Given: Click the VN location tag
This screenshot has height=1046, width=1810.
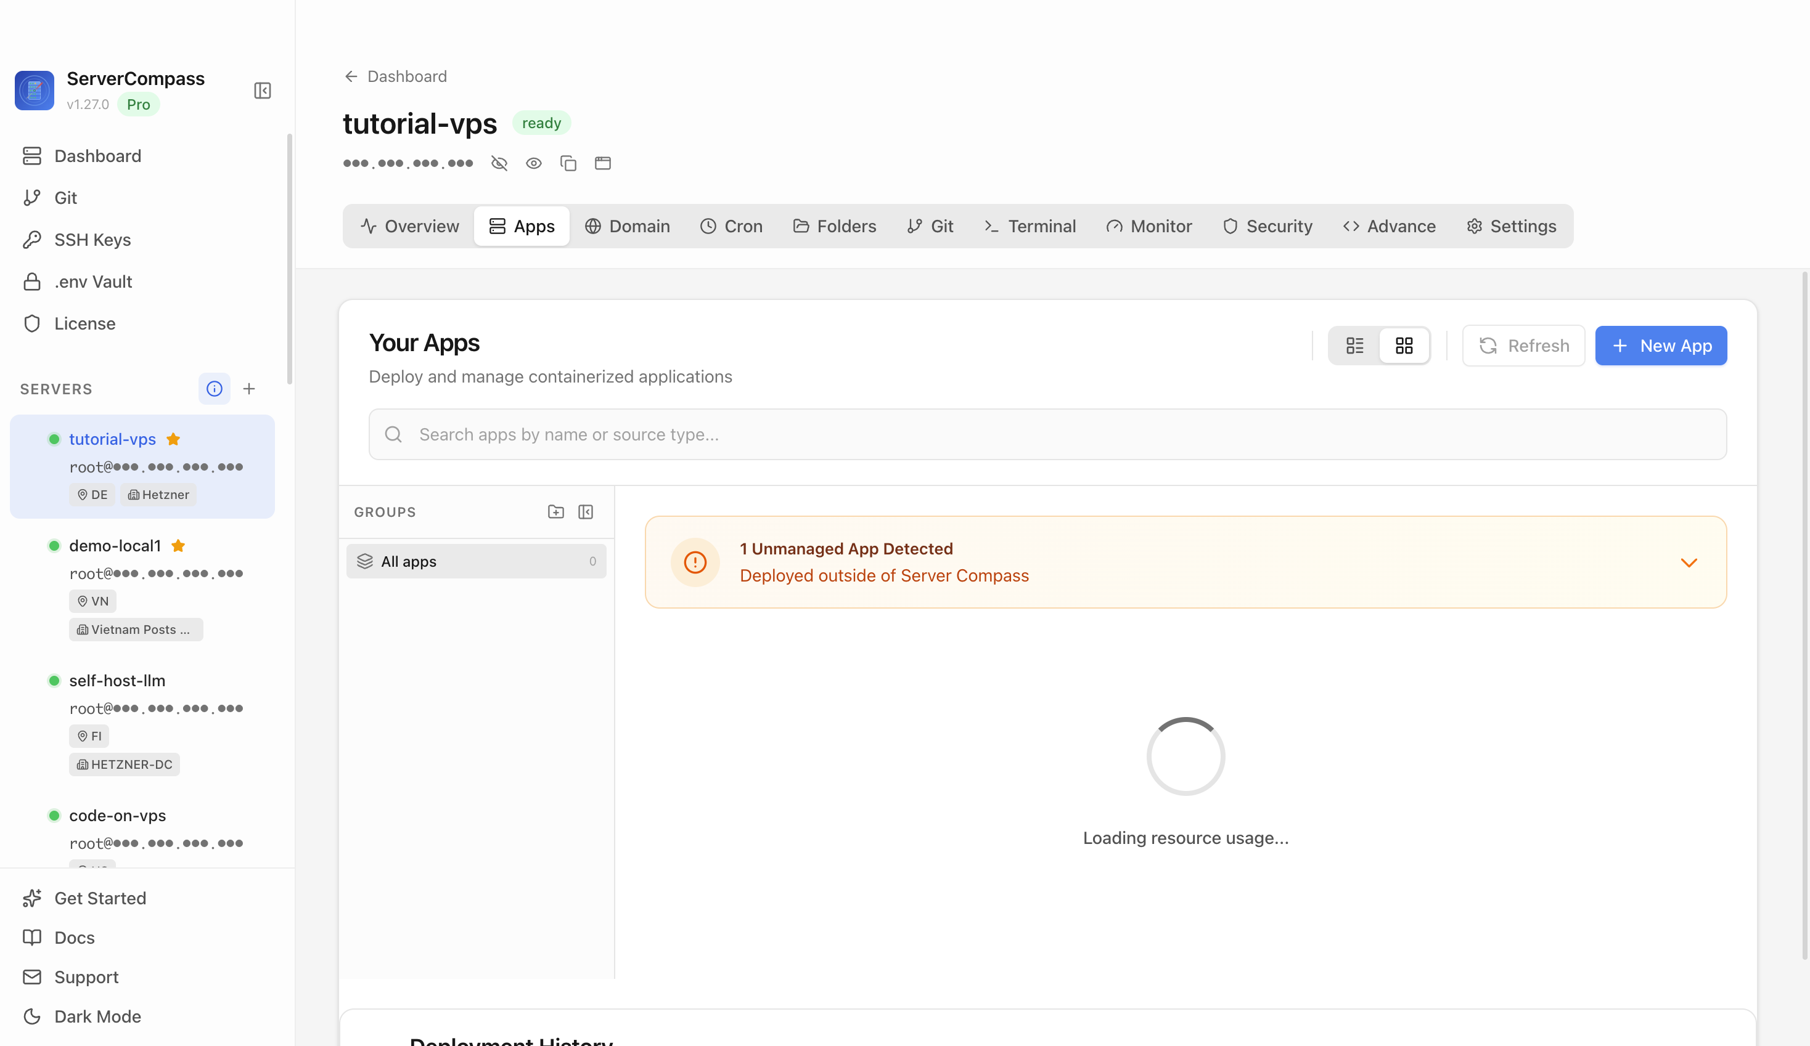Looking at the screenshot, I should (92, 601).
